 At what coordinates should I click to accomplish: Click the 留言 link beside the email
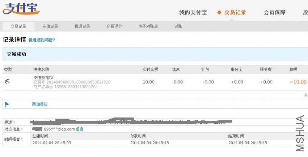tap(80, 129)
